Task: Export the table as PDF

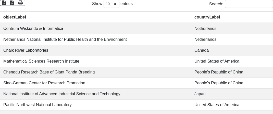Action: coord(12,3)
